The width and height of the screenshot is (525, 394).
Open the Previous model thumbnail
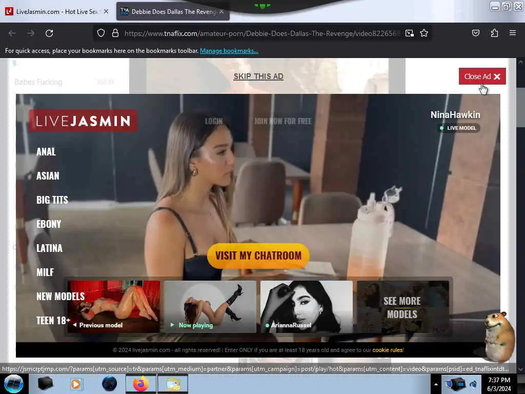click(114, 307)
